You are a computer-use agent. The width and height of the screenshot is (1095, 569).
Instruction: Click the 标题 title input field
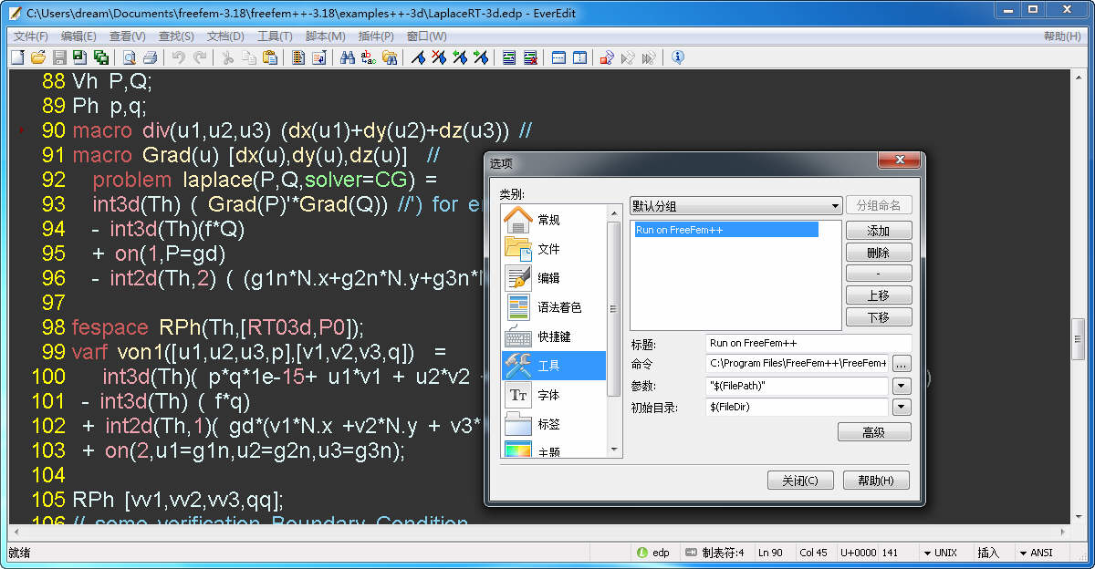click(808, 344)
